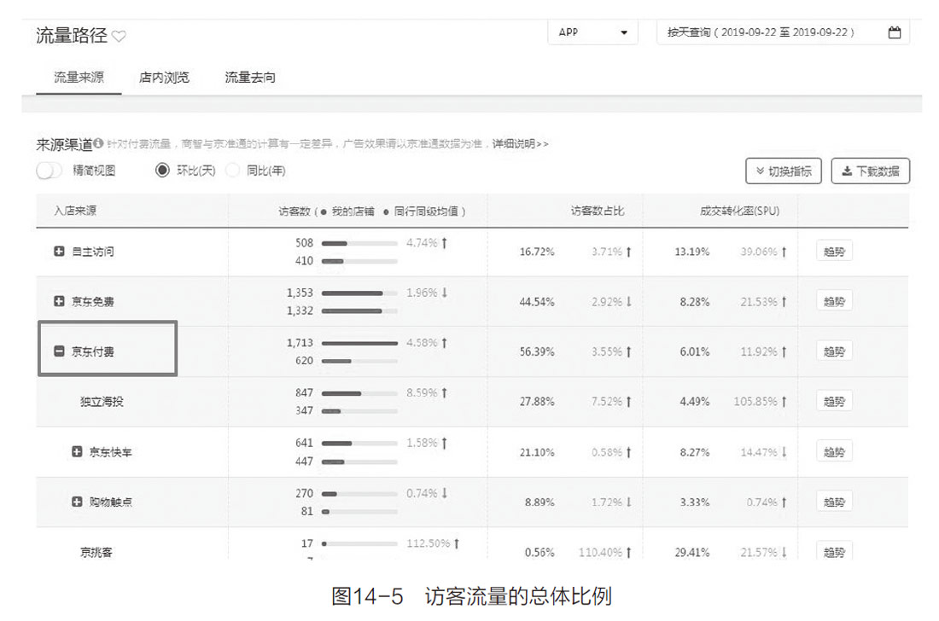Select the 环比(天) radio button
Viewport: 939px width, 621px height.
(x=162, y=171)
